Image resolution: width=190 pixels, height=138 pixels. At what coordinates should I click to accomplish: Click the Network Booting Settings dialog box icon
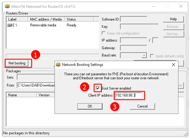point(58,64)
